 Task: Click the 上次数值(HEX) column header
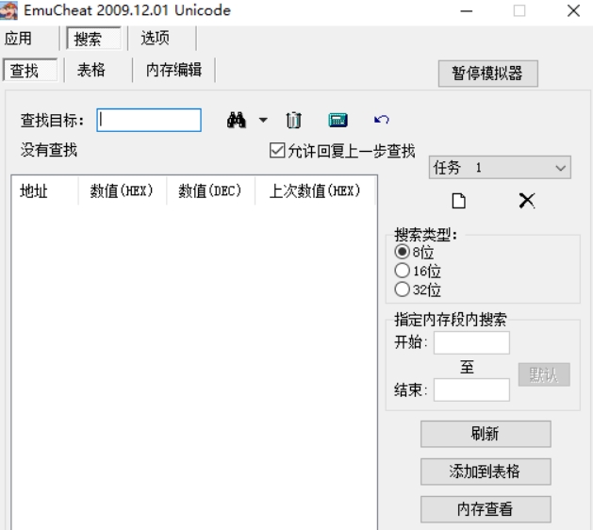pos(315,190)
